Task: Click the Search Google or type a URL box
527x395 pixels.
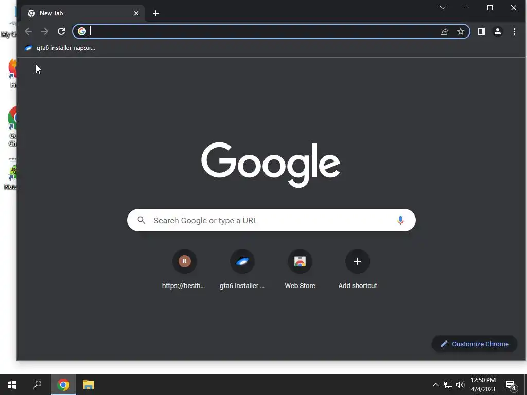Action: (271, 220)
